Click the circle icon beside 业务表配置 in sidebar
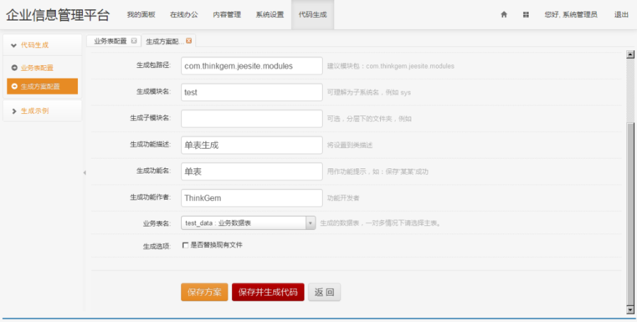The width and height of the screenshot is (637, 322). click(x=14, y=68)
